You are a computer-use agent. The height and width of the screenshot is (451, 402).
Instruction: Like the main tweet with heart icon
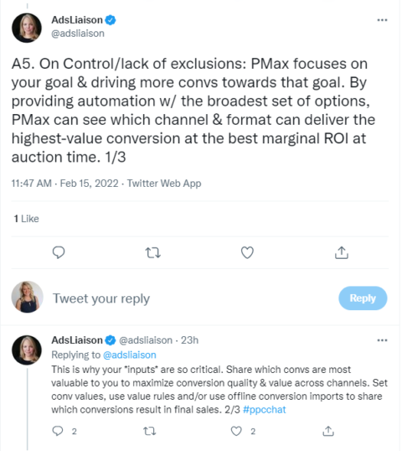click(x=247, y=252)
